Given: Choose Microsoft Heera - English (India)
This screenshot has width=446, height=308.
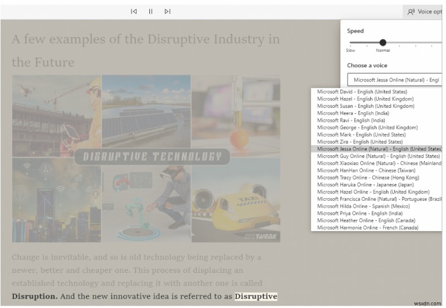Looking at the screenshot, I should pos(377,113).
